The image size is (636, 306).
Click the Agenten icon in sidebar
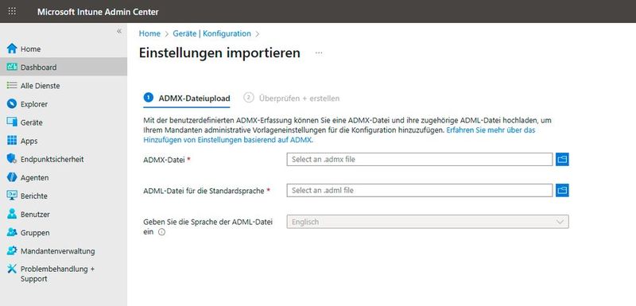(12, 177)
